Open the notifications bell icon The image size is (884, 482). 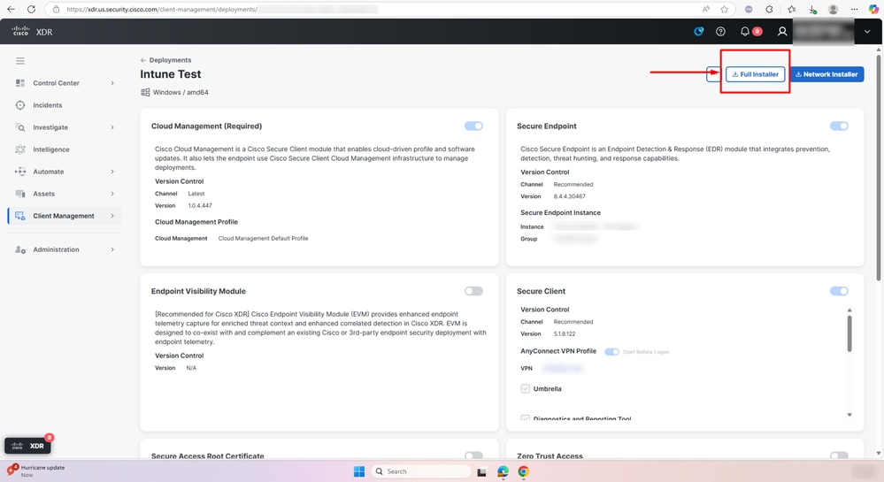tap(745, 32)
